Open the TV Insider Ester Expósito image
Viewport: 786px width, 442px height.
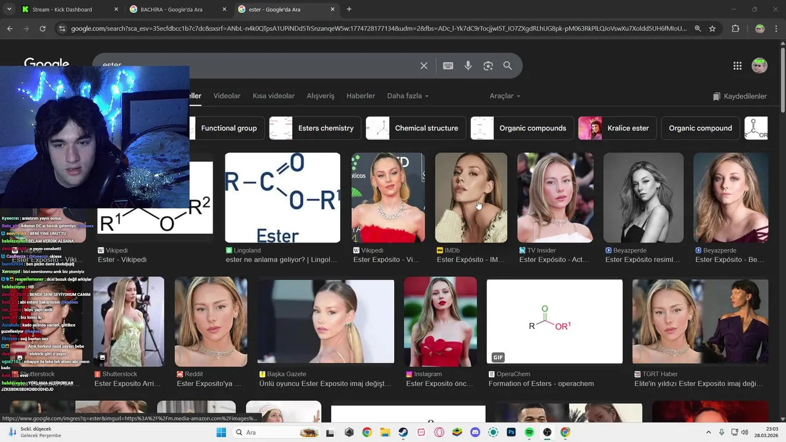click(x=555, y=198)
